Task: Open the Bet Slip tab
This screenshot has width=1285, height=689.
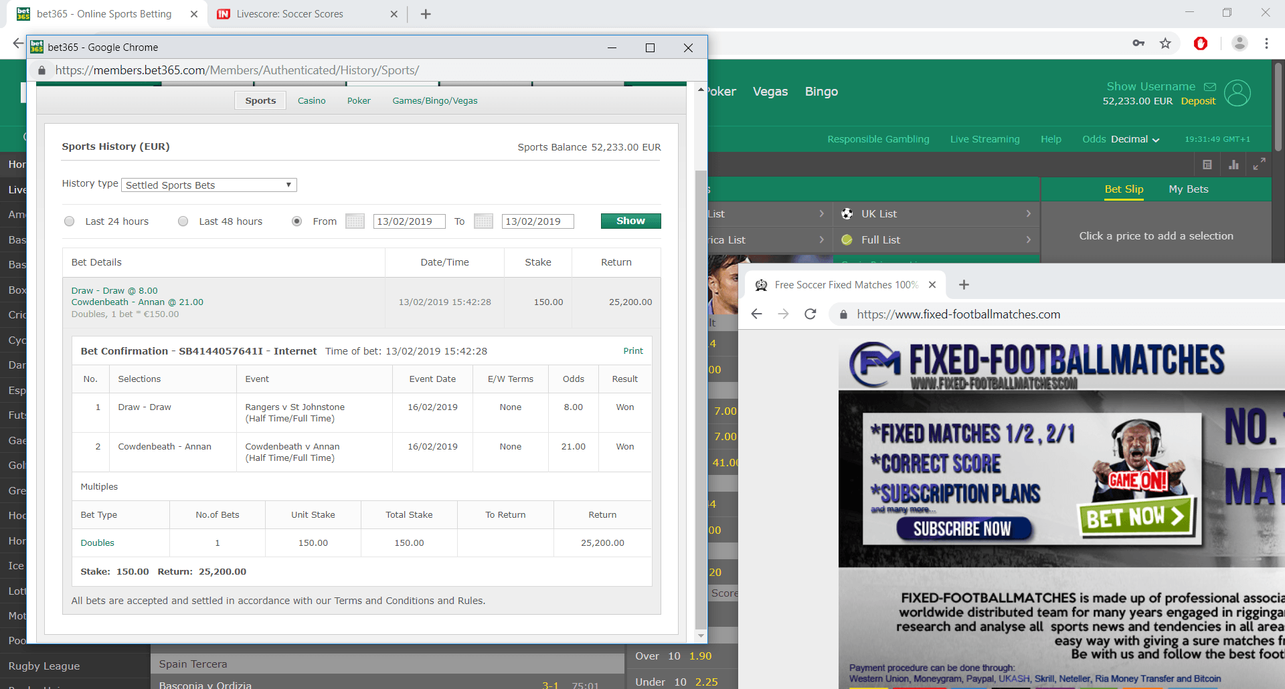Action: pos(1124,189)
